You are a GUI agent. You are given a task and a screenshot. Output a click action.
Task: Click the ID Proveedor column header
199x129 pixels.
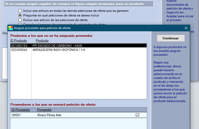[x=21, y=110]
